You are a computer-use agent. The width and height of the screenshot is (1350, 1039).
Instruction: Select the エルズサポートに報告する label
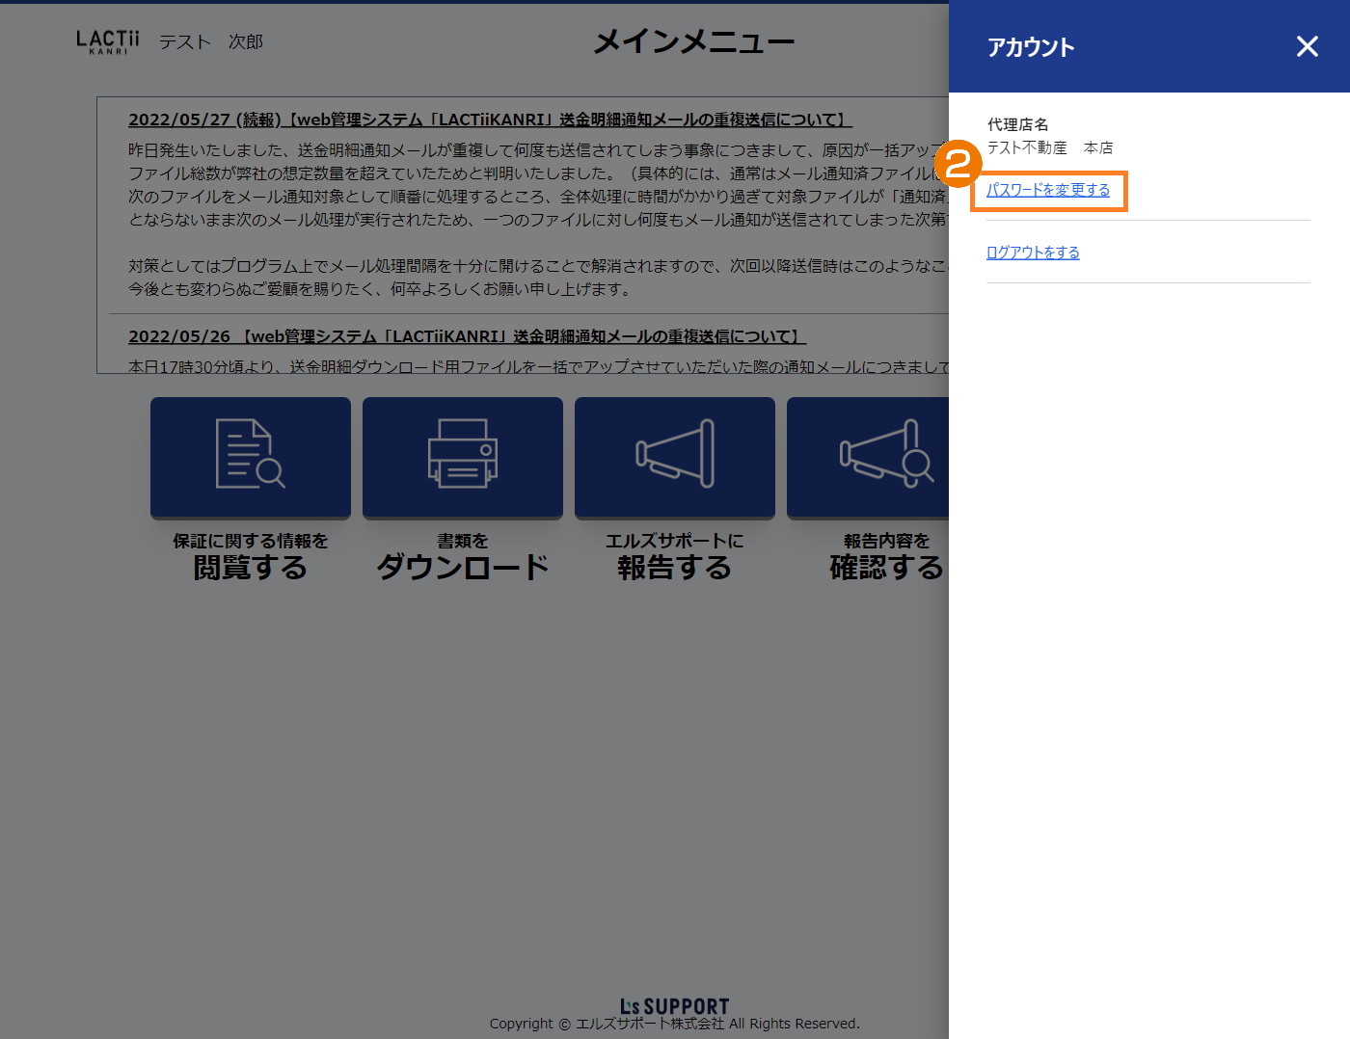675,556
